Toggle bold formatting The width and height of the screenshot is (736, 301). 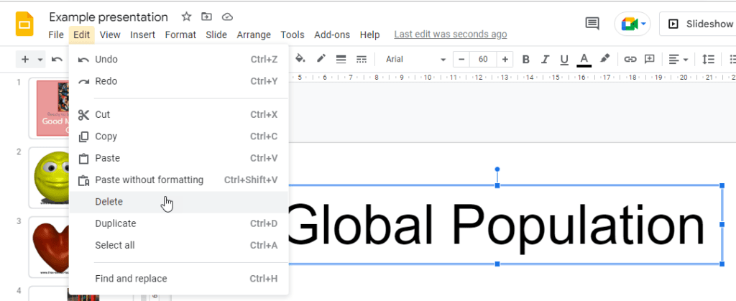coord(525,60)
